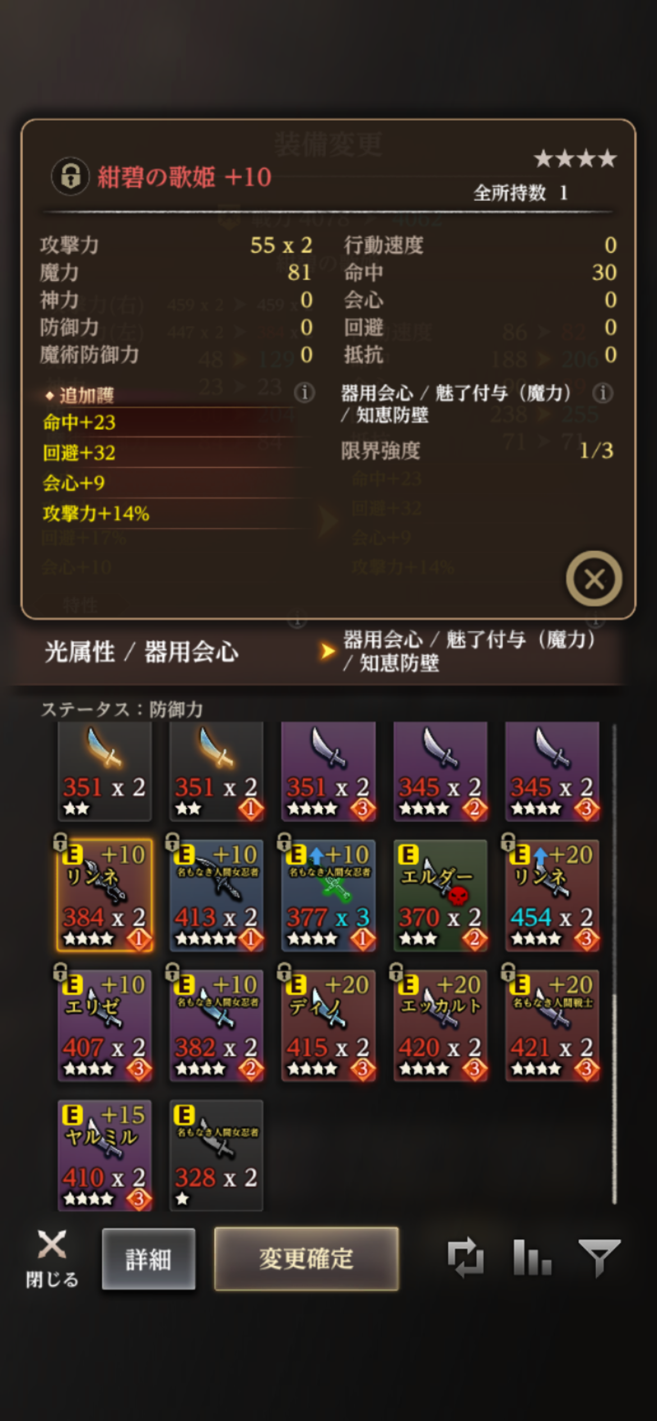Select the リンネ +20 454 x 2 dagger
Screen dimensions: 657x1421
552,895
